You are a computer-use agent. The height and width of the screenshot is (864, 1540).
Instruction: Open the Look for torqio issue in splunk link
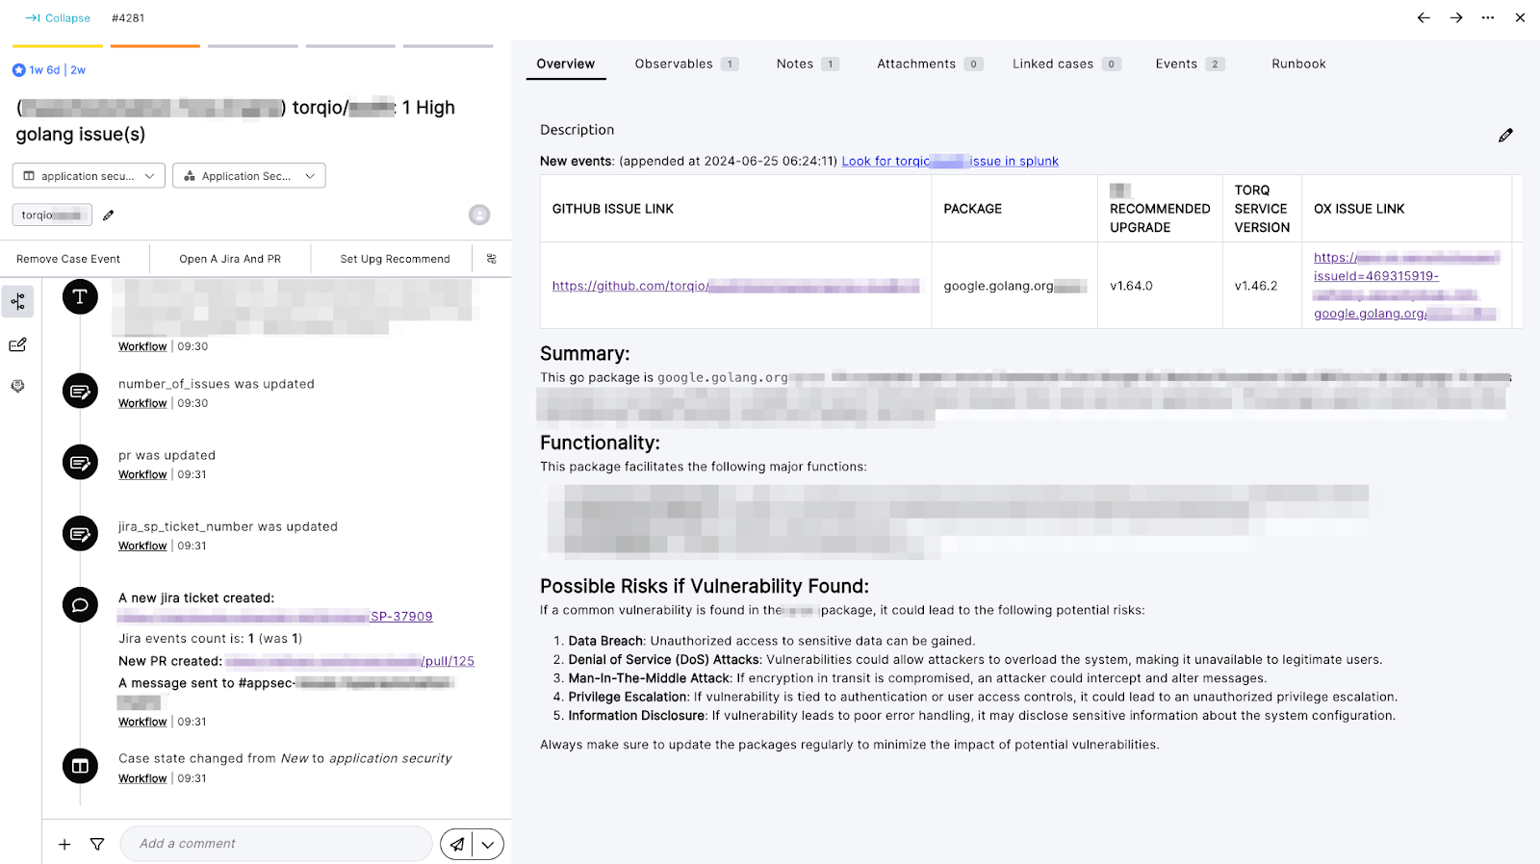point(950,162)
